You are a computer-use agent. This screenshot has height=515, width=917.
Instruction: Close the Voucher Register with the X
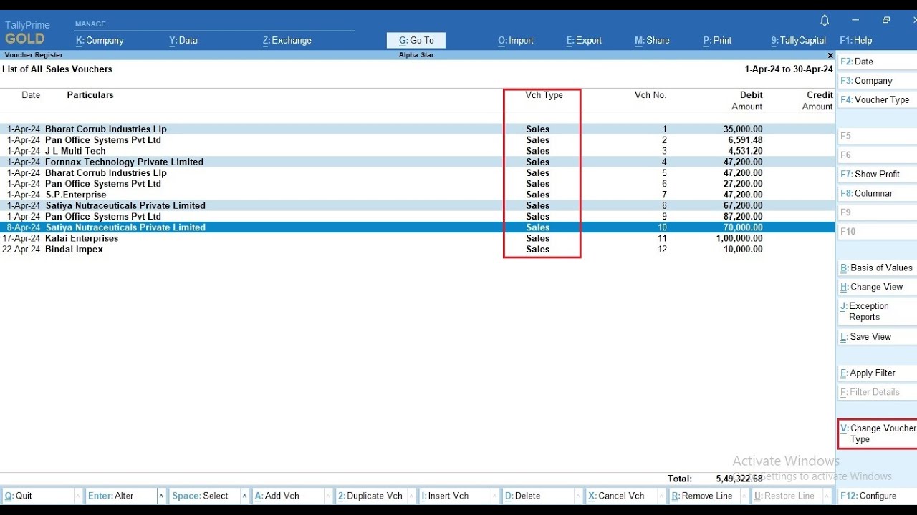click(x=830, y=55)
